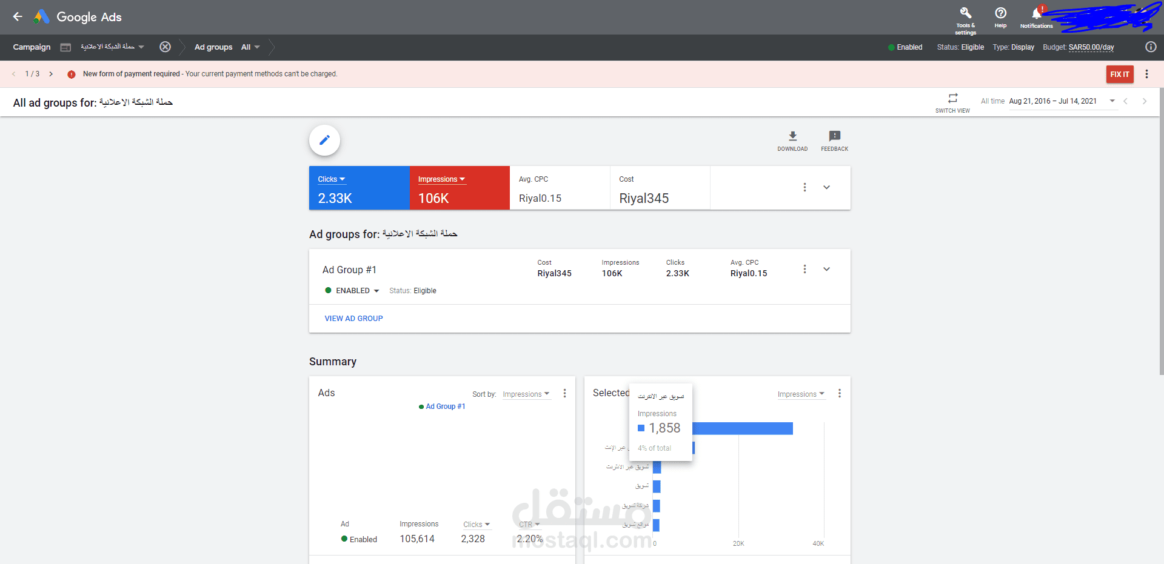The height and width of the screenshot is (564, 1164).
Task: Click the Download icon
Action: pos(792,136)
